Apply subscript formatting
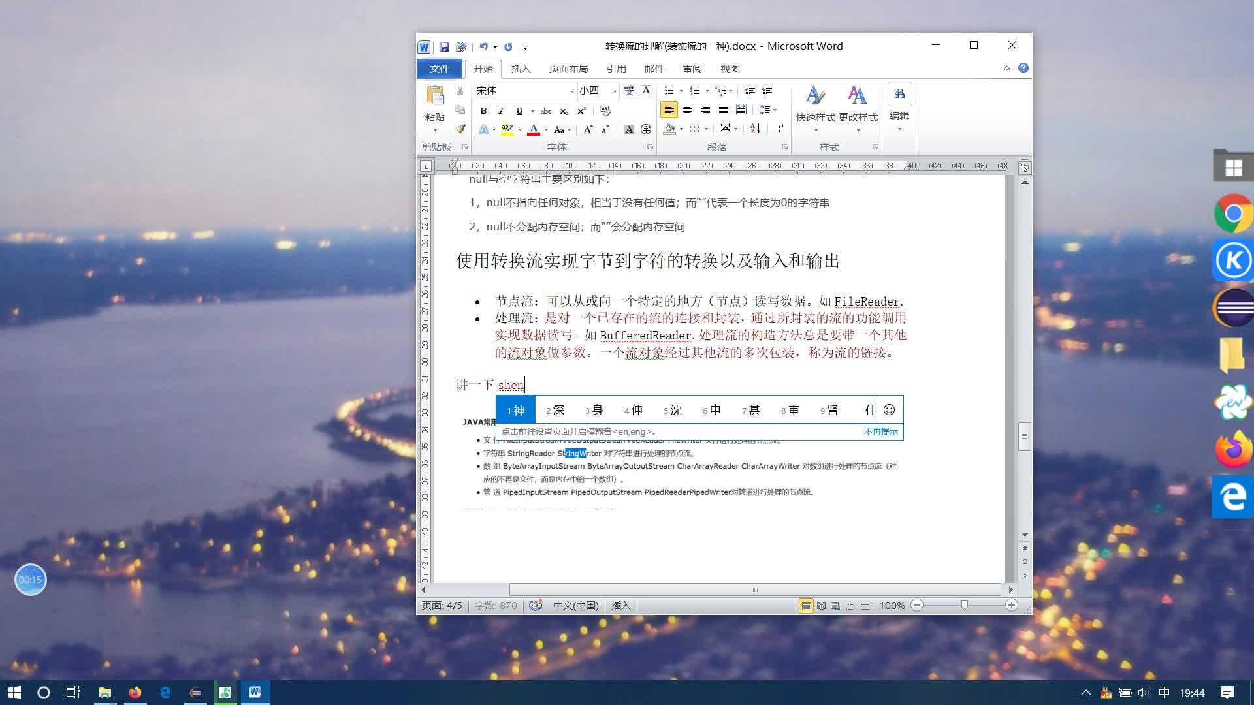Screen dimensions: 1254x705 [x=564, y=111]
